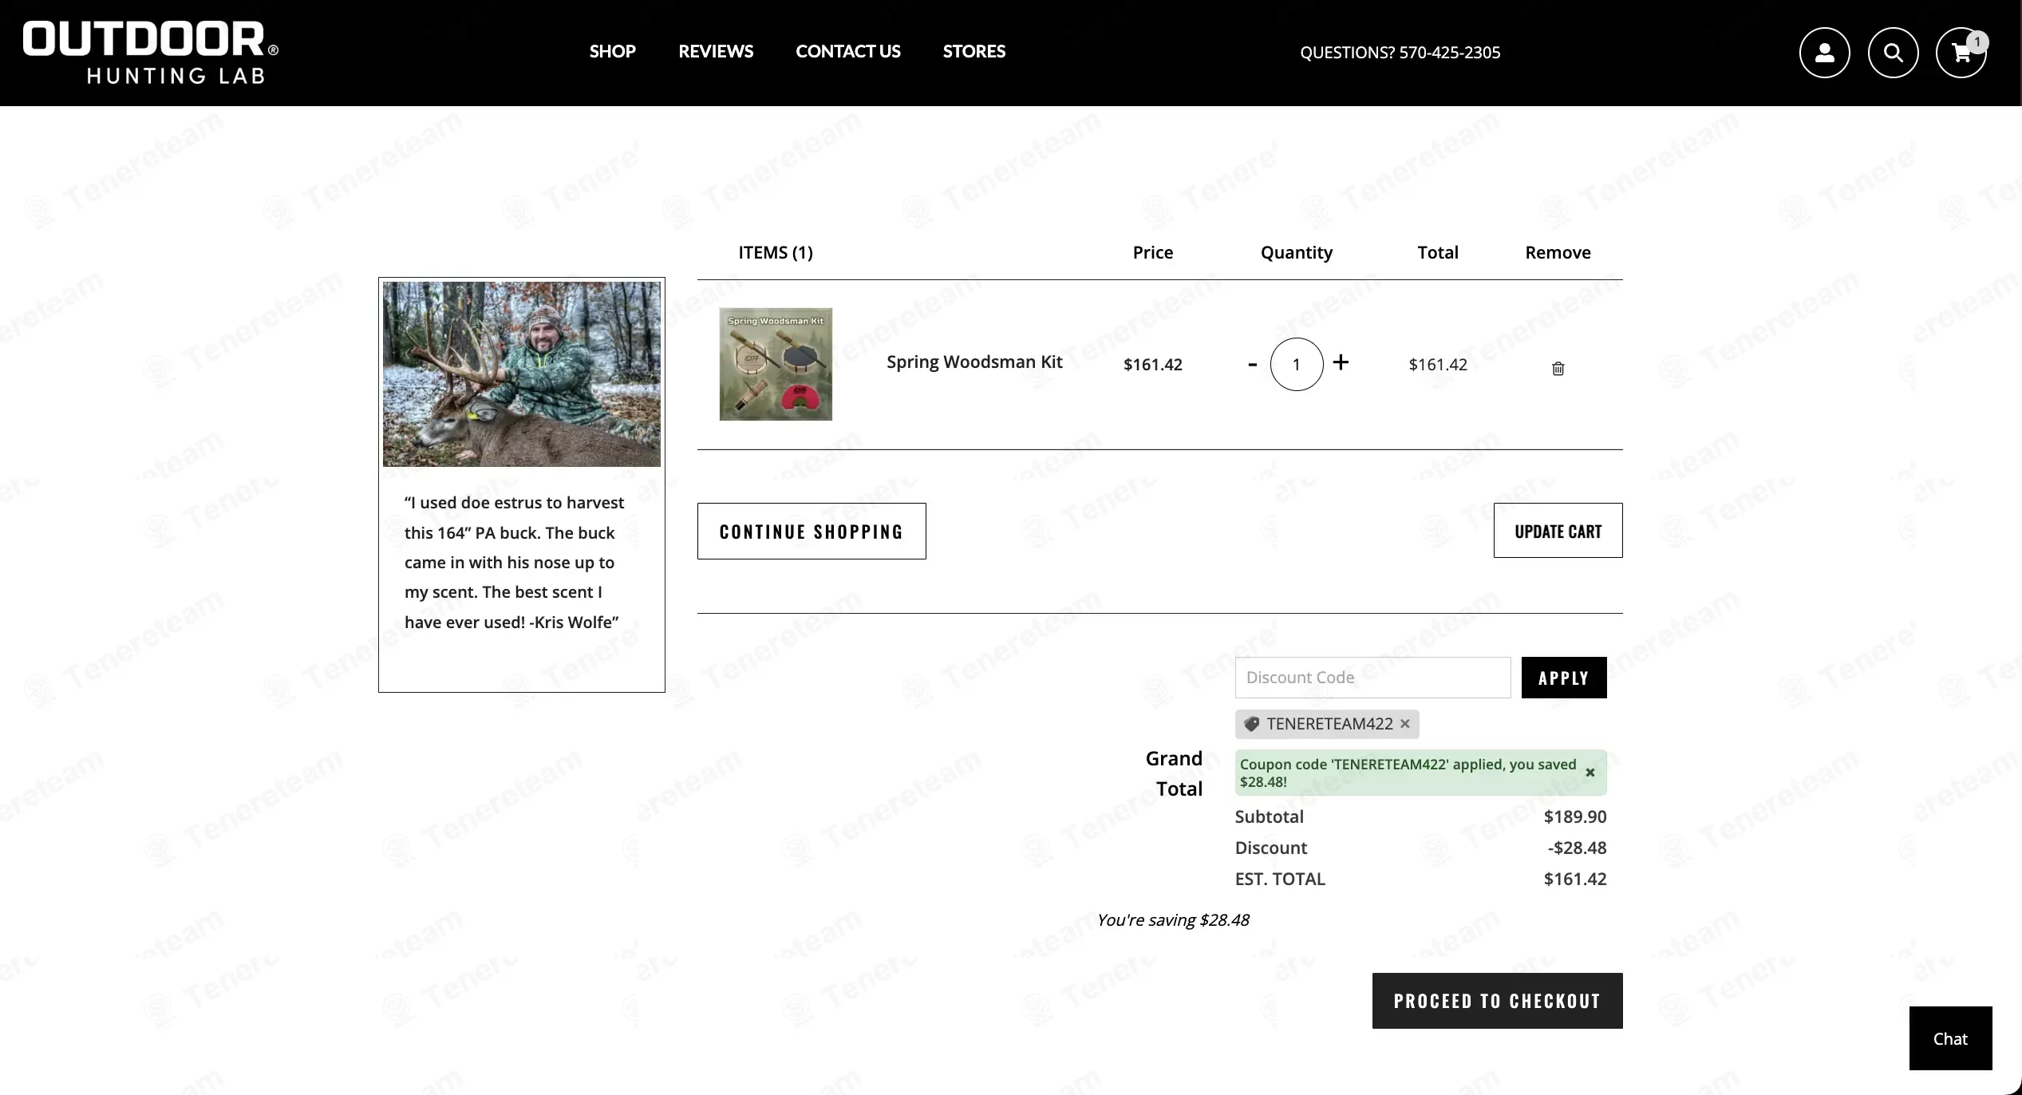Remove the TENERETEAM422 coupon tag

pyautogui.click(x=1405, y=724)
